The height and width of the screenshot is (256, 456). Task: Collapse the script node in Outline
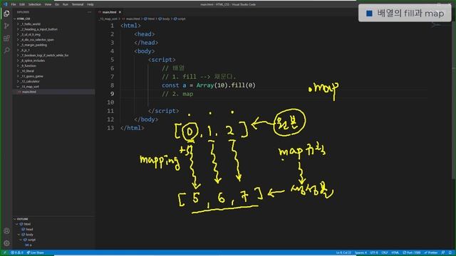21,240
